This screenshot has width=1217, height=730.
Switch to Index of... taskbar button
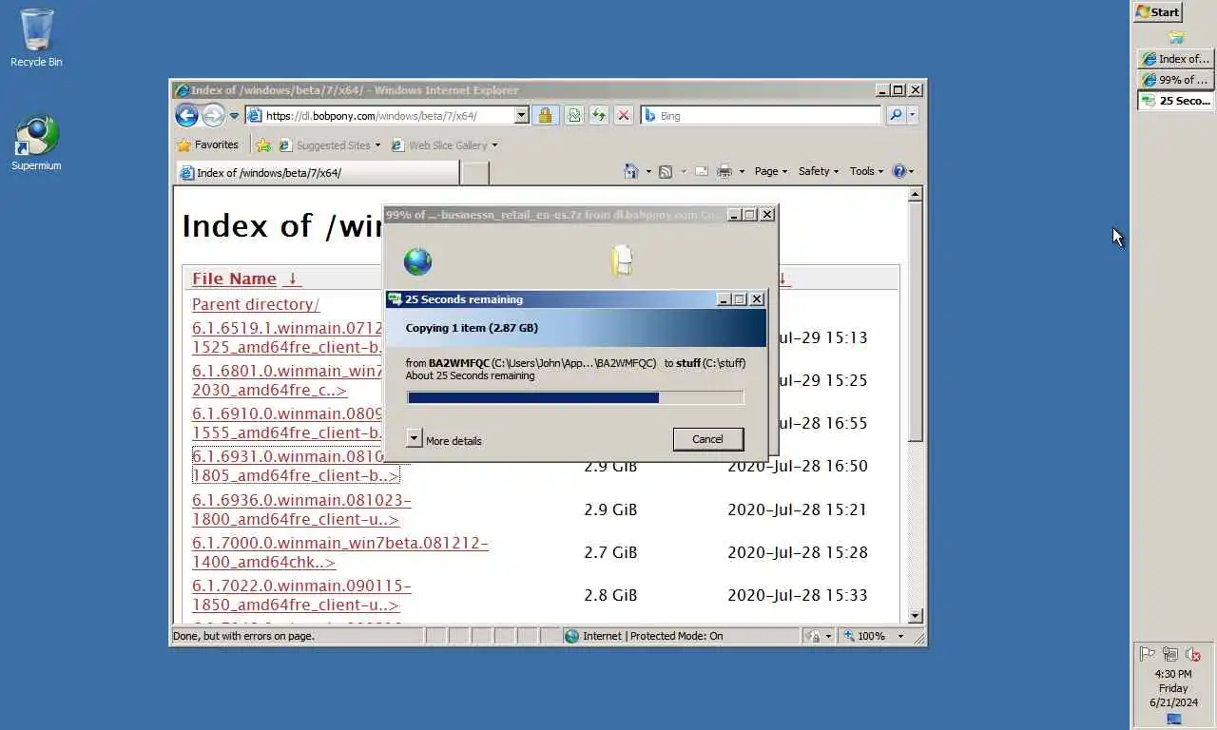pyautogui.click(x=1175, y=59)
